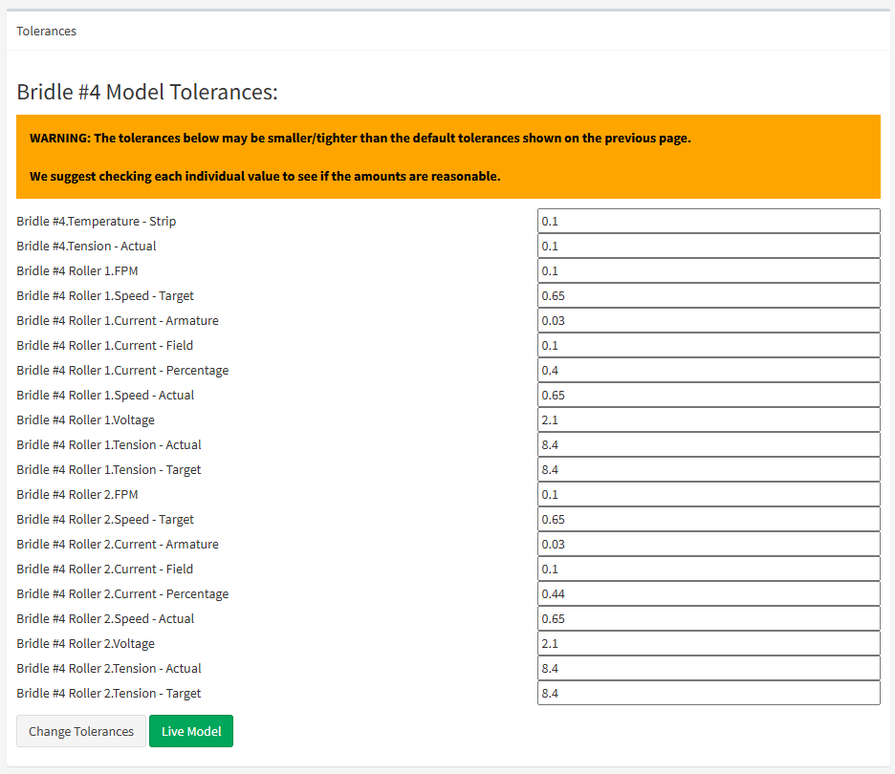The width and height of the screenshot is (895, 774).
Task: Edit Roller 2 Current - Armature tolerance
Action: (708, 544)
